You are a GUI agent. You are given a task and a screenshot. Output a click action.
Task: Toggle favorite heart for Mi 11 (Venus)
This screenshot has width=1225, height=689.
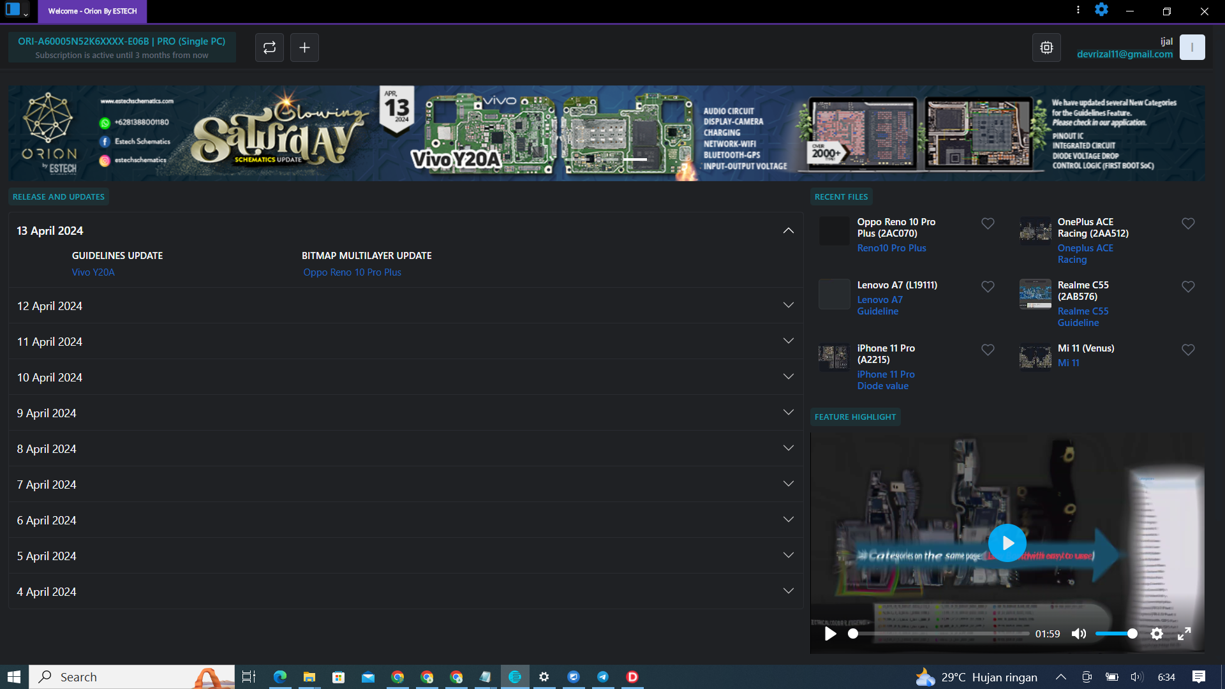coord(1188,350)
